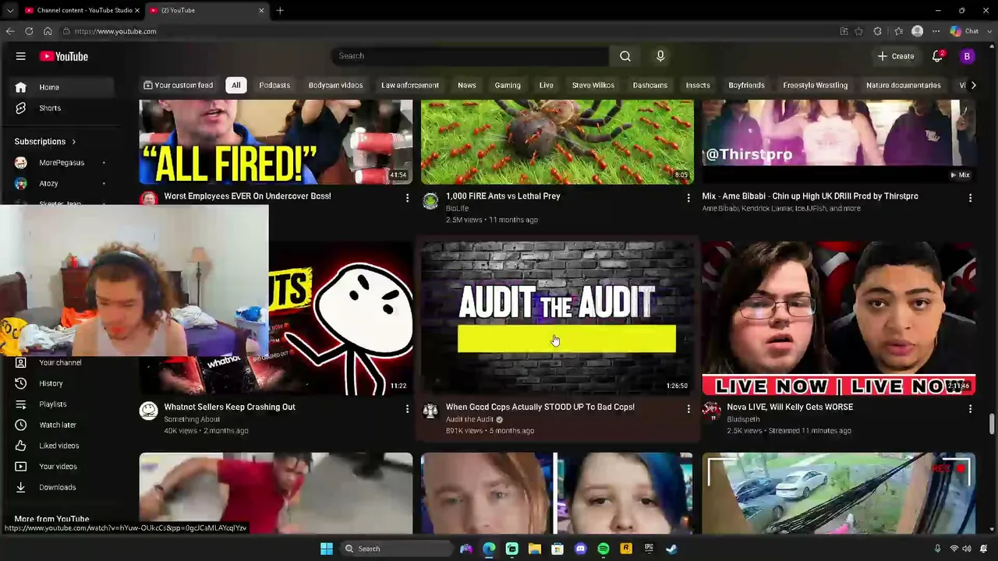
Task: Open the browser favorites list icon
Action: point(898,31)
